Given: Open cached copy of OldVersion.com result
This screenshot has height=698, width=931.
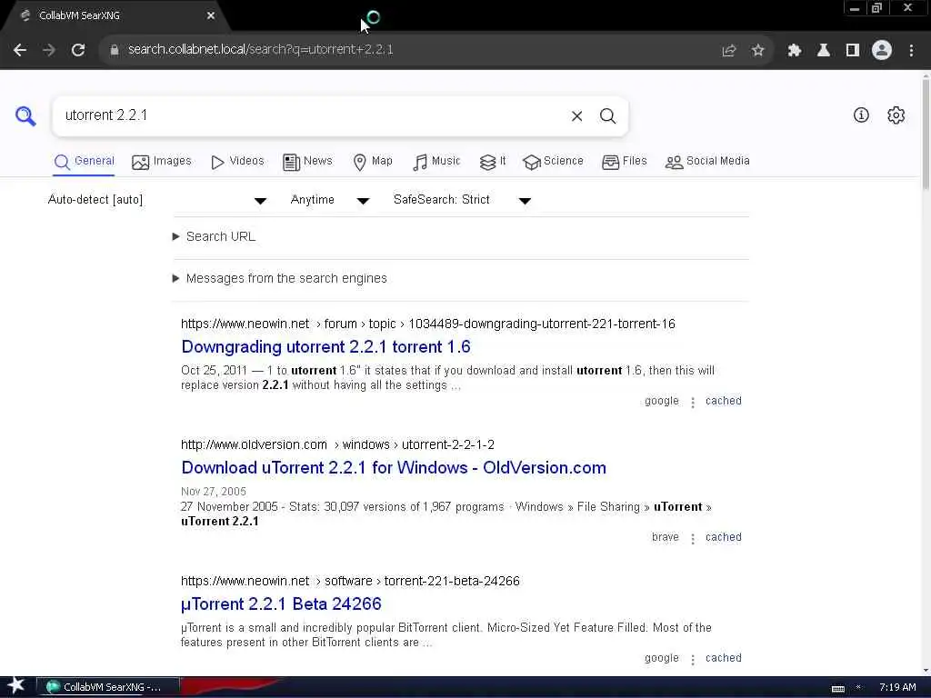Looking at the screenshot, I should [723, 537].
